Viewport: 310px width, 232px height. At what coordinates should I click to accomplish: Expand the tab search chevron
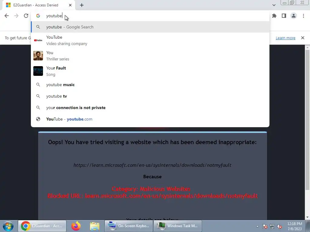(x=274, y=5)
